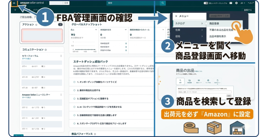Select the 商品画像 camera option in 商品の出品
Screen dimensions: 262x137
[190, 81]
